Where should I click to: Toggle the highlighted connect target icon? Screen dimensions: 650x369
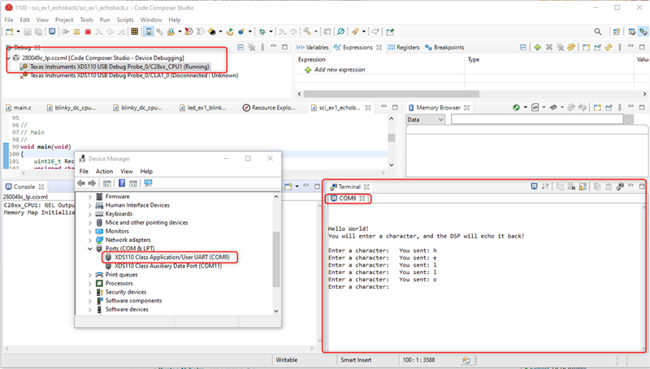point(149,32)
